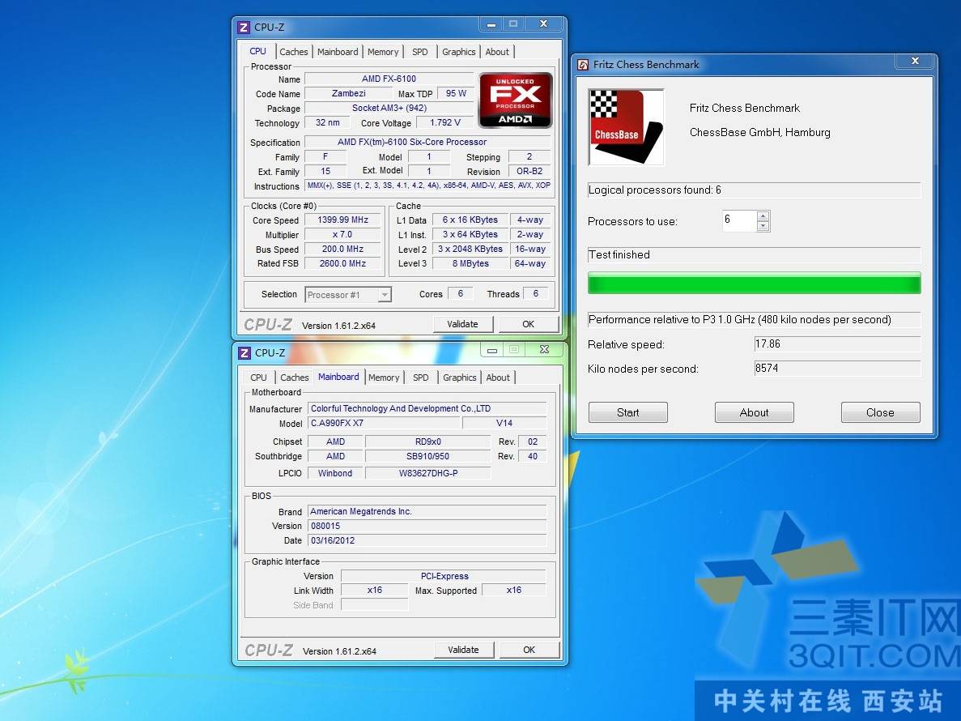The width and height of the screenshot is (961, 721).
Task: Click the 8574 kilo nodes per second value
Action: click(x=837, y=369)
